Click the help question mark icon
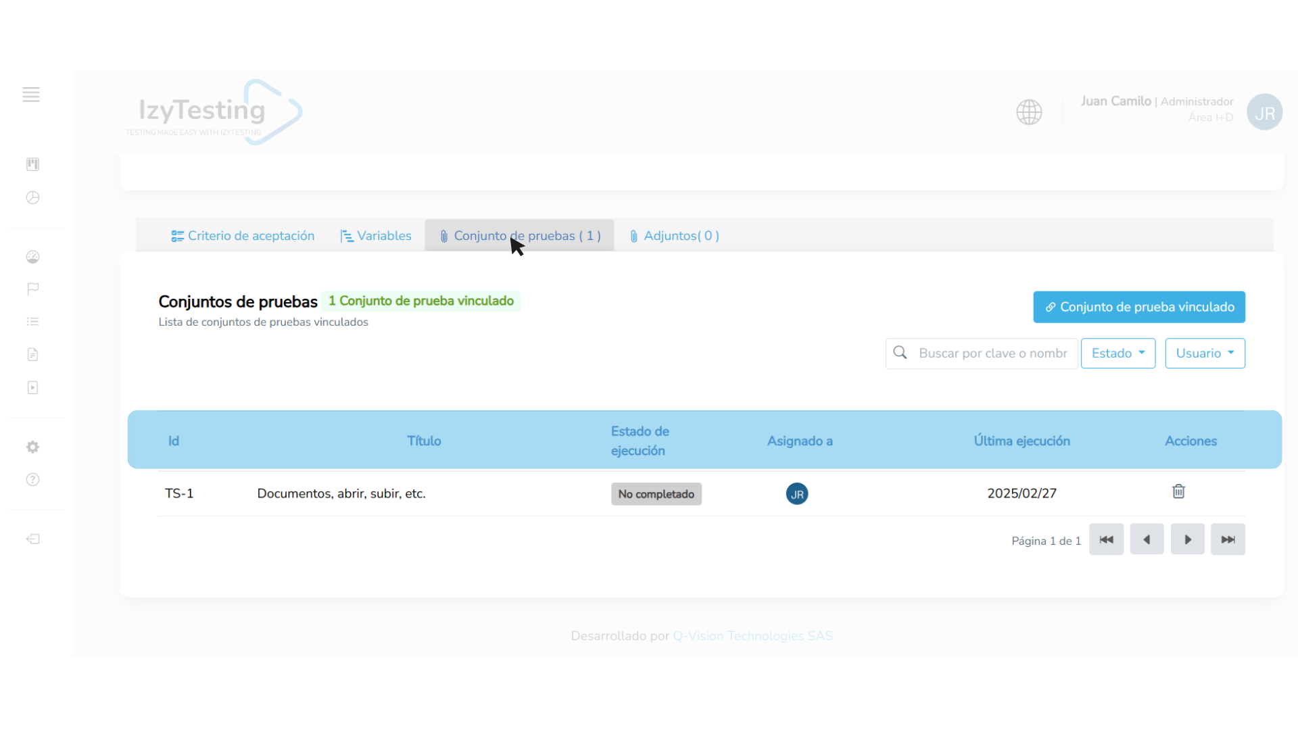The width and height of the screenshot is (1298, 730). [32, 480]
